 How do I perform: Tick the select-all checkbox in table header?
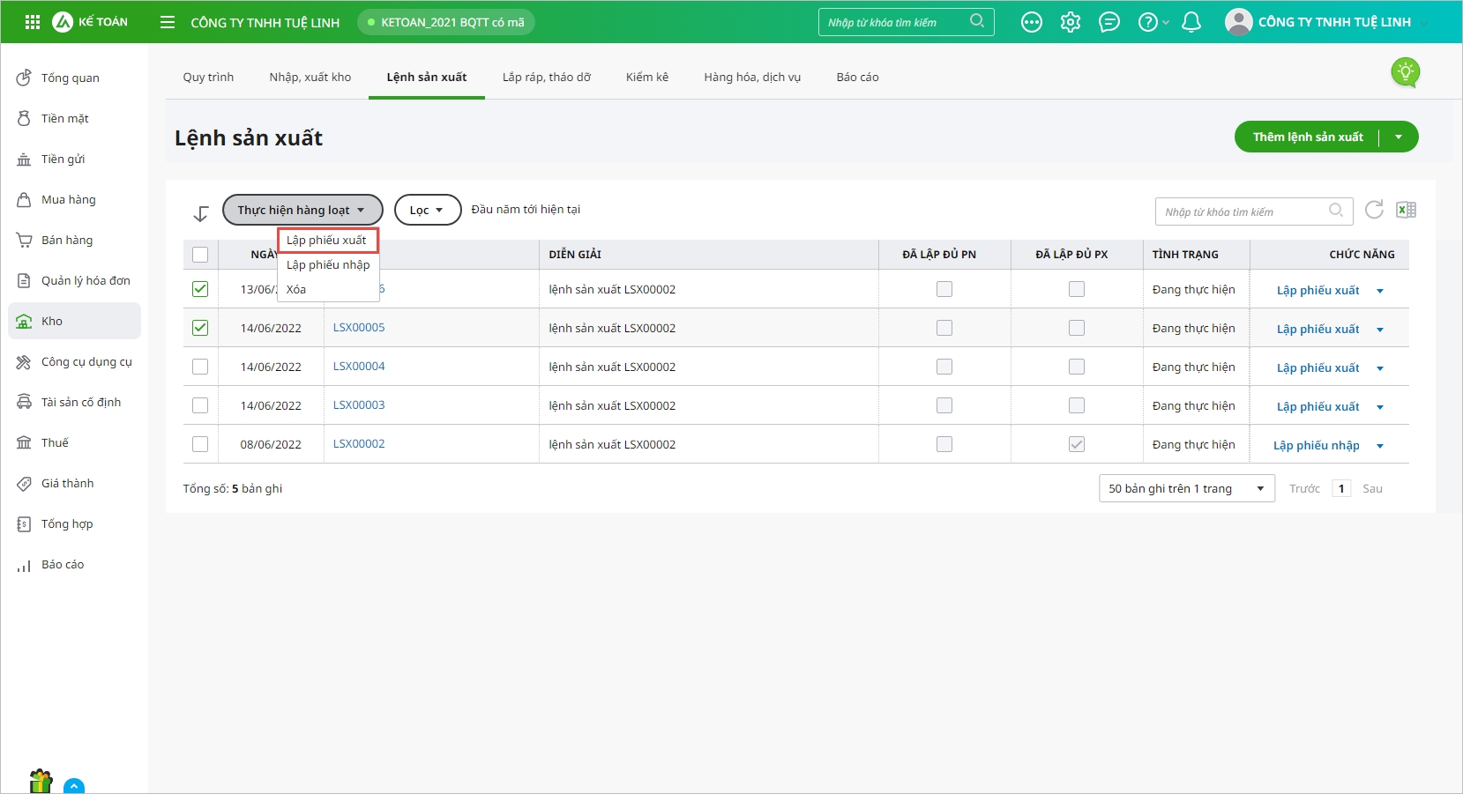pyautogui.click(x=200, y=255)
